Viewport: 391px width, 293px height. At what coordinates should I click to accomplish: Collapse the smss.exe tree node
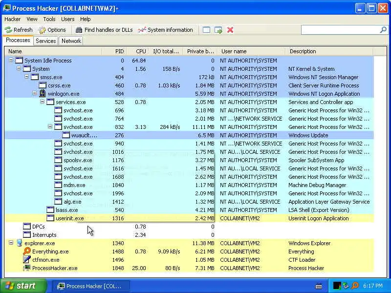click(x=27, y=77)
